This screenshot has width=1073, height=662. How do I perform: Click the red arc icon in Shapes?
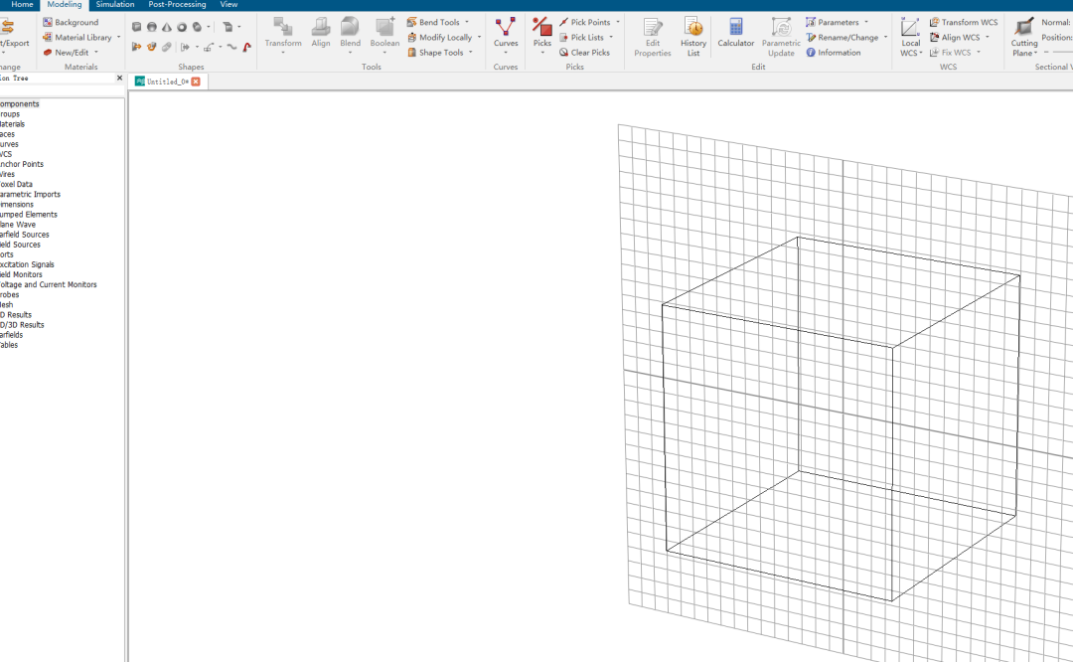(x=247, y=47)
